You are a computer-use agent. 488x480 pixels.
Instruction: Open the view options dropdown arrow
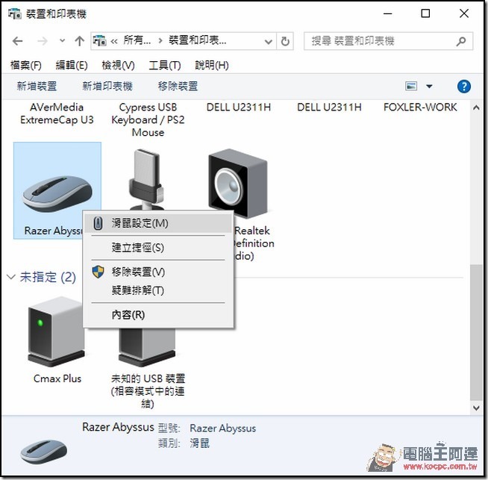[429, 87]
